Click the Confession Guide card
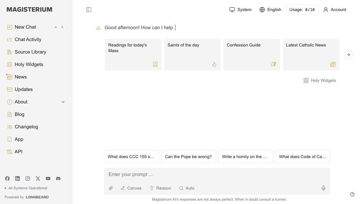The height and width of the screenshot is (204, 362). click(251, 54)
